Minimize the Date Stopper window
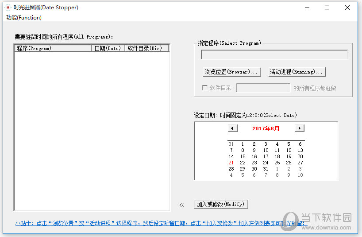 (307, 8)
